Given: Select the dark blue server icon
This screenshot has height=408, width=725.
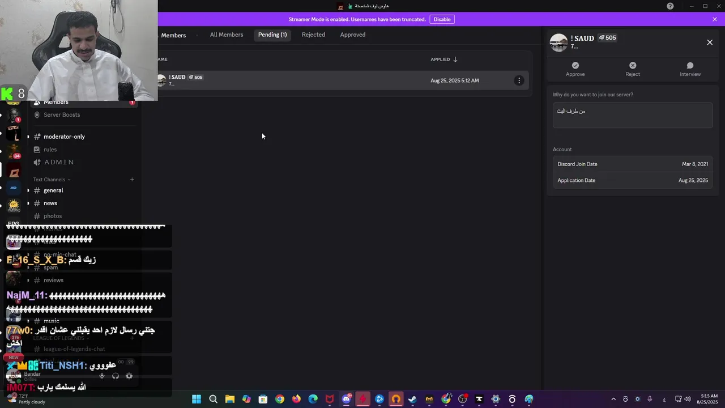Looking at the screenshot, I should point(14,188).
